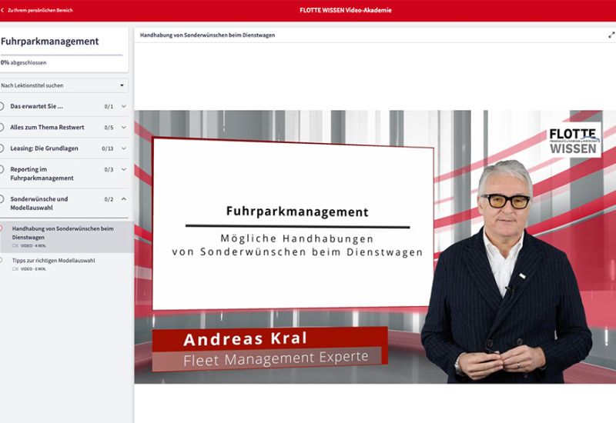Viewport: 616px width, 423px height.
Task: Click the completion circle for 'Sonderwünsche und Modellauswahl'
Action: coord(2,199)
